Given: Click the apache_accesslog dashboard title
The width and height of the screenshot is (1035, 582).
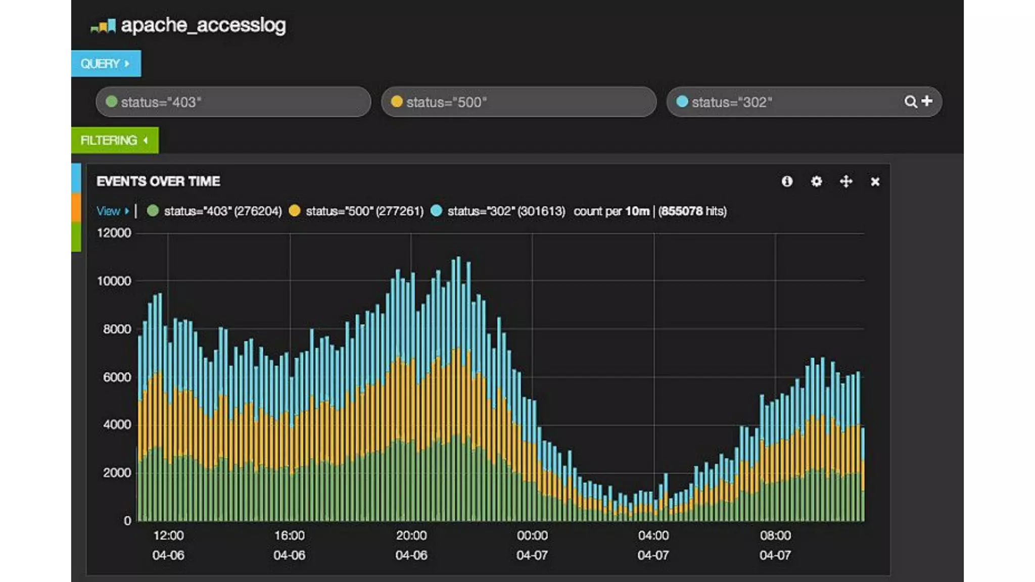Looking at the screenshot, I should coord(203,25).
